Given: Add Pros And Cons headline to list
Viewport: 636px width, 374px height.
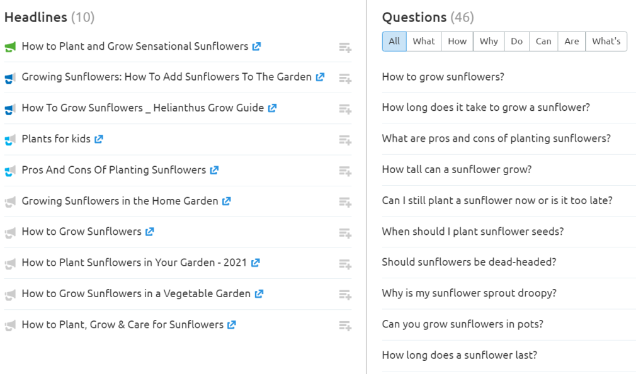Looking at the screenshot, I should pyautogui.click(x=345, y=171).
